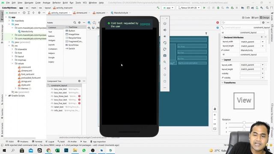Collapse the Declared Attributes section

(223, 37)
